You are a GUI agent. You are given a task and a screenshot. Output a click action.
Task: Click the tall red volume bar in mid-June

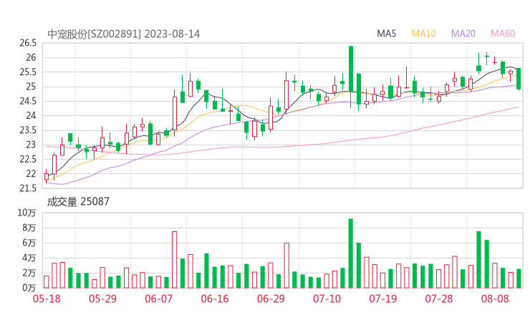click(175, 260)
